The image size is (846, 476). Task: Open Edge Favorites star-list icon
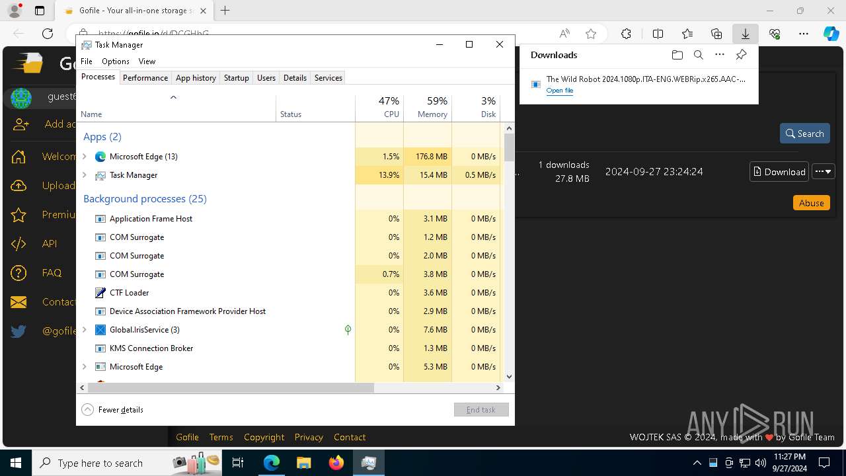coord(687,34)
